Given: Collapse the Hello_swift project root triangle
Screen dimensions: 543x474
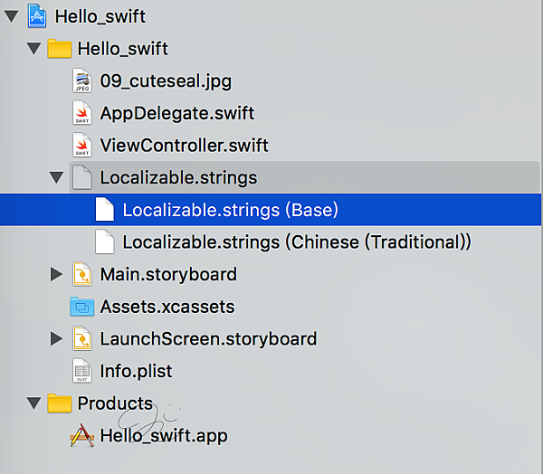Looking at the screenshot, I should 12,16.
